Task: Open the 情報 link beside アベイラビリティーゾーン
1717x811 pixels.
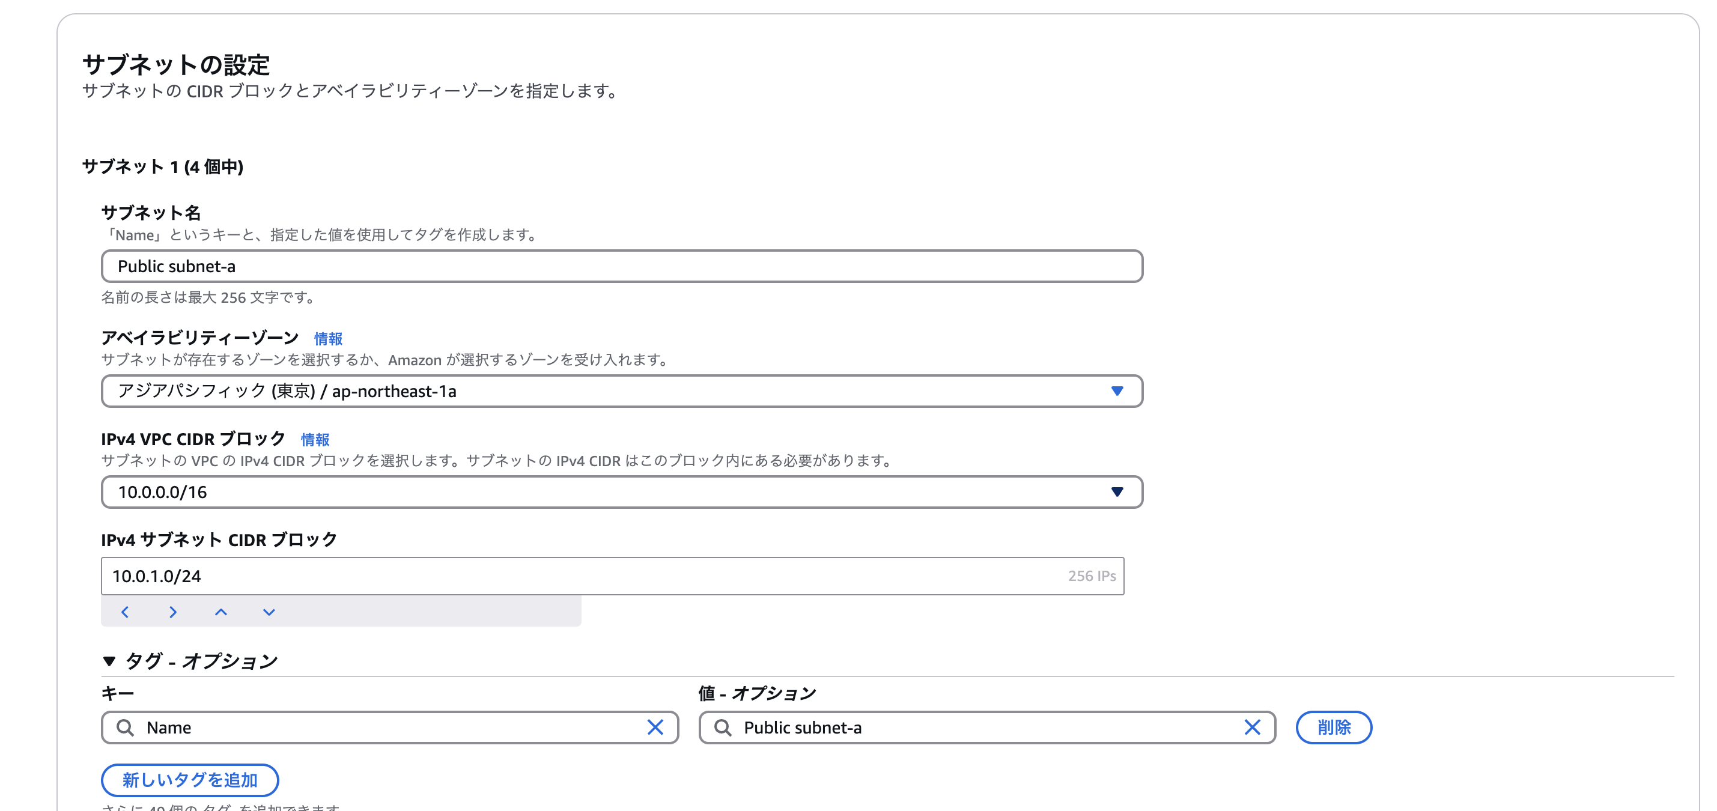Action: pyautogui.click(x=328, y=339)
